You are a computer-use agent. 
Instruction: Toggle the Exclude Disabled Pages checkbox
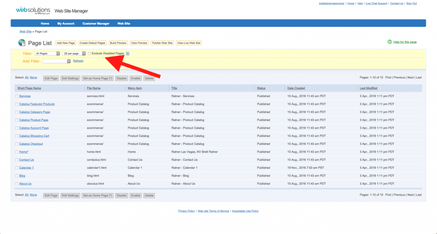coord(90,53)
